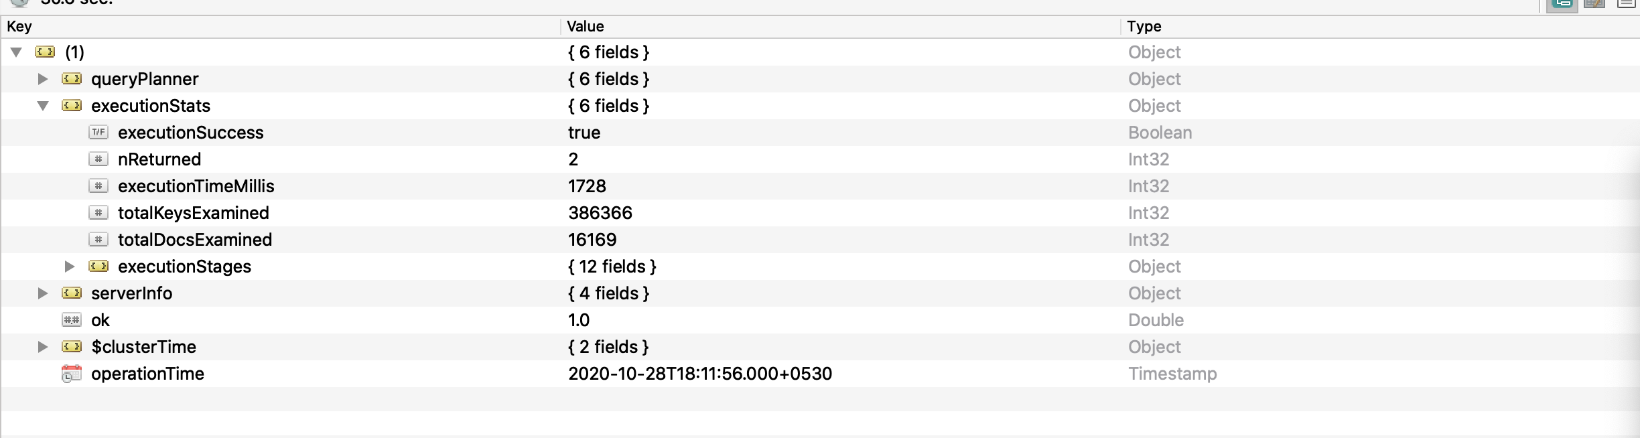Image resolution: width=1640 pixels, height=438 pixels.
Task: Click the ok double-type field icon
Action: (71, 320)
